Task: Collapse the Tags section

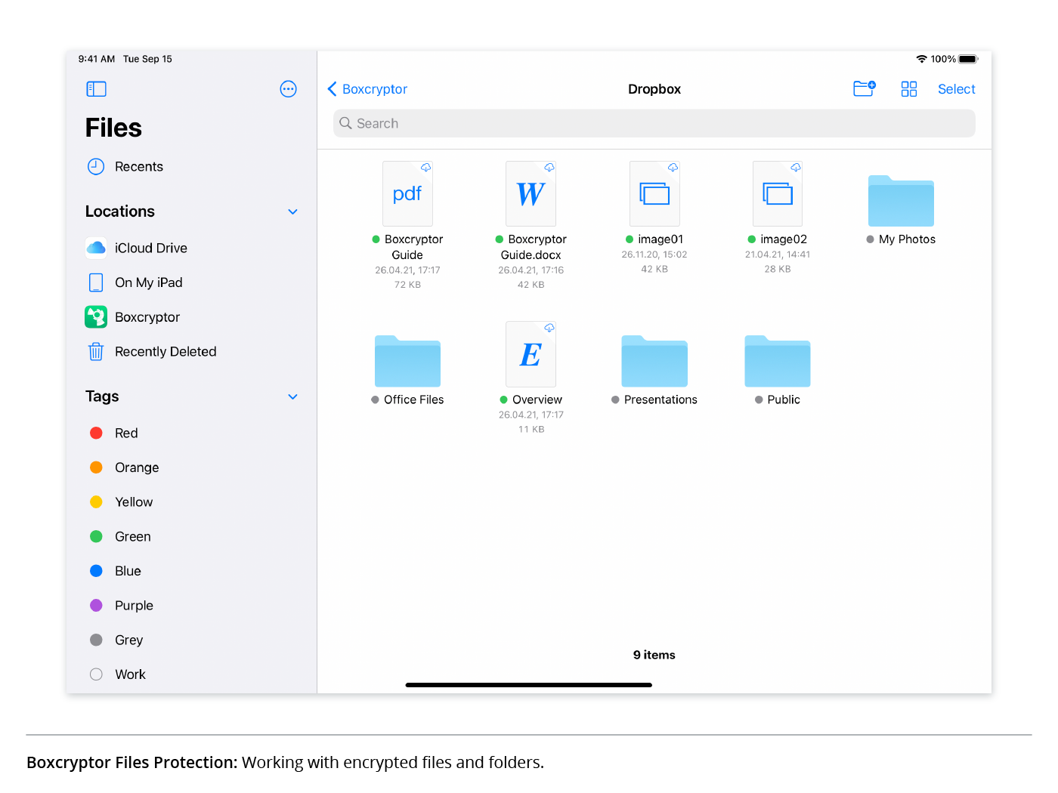Action: (x=292, y=396)
